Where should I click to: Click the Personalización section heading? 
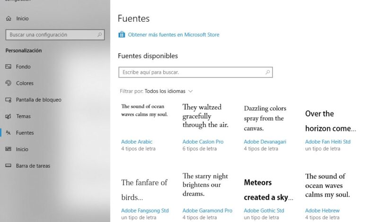pyautogui.click(x=24, y=51)
